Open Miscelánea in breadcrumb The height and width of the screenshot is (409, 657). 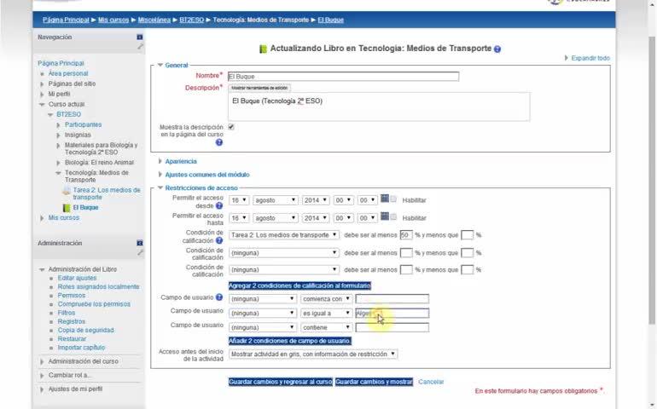154,20
